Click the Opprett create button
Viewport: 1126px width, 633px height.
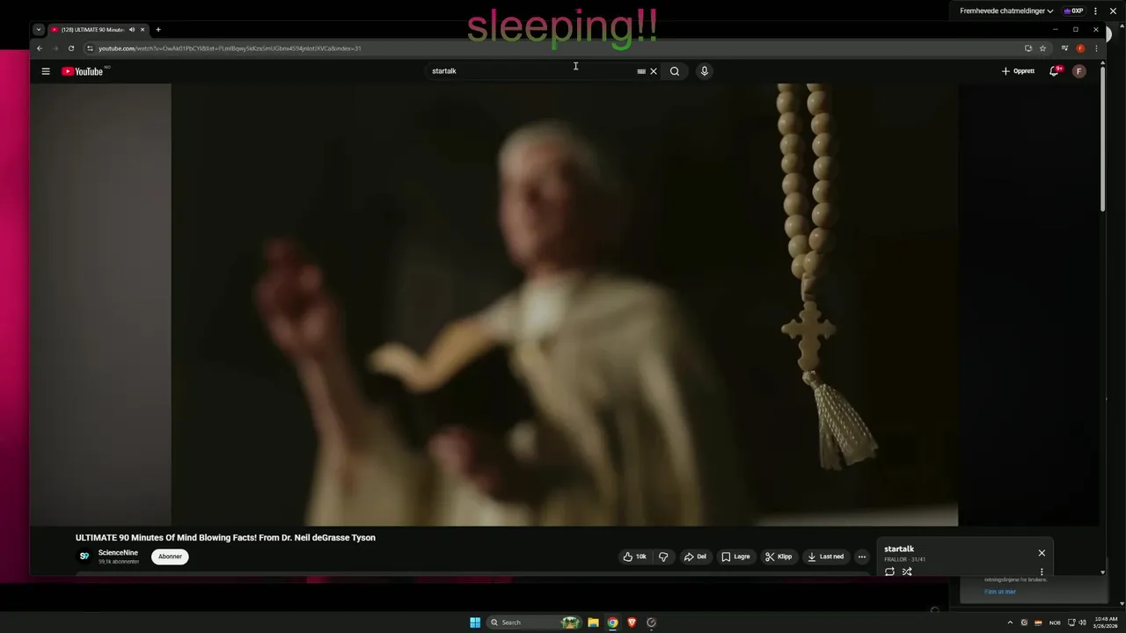point(1018,71)
